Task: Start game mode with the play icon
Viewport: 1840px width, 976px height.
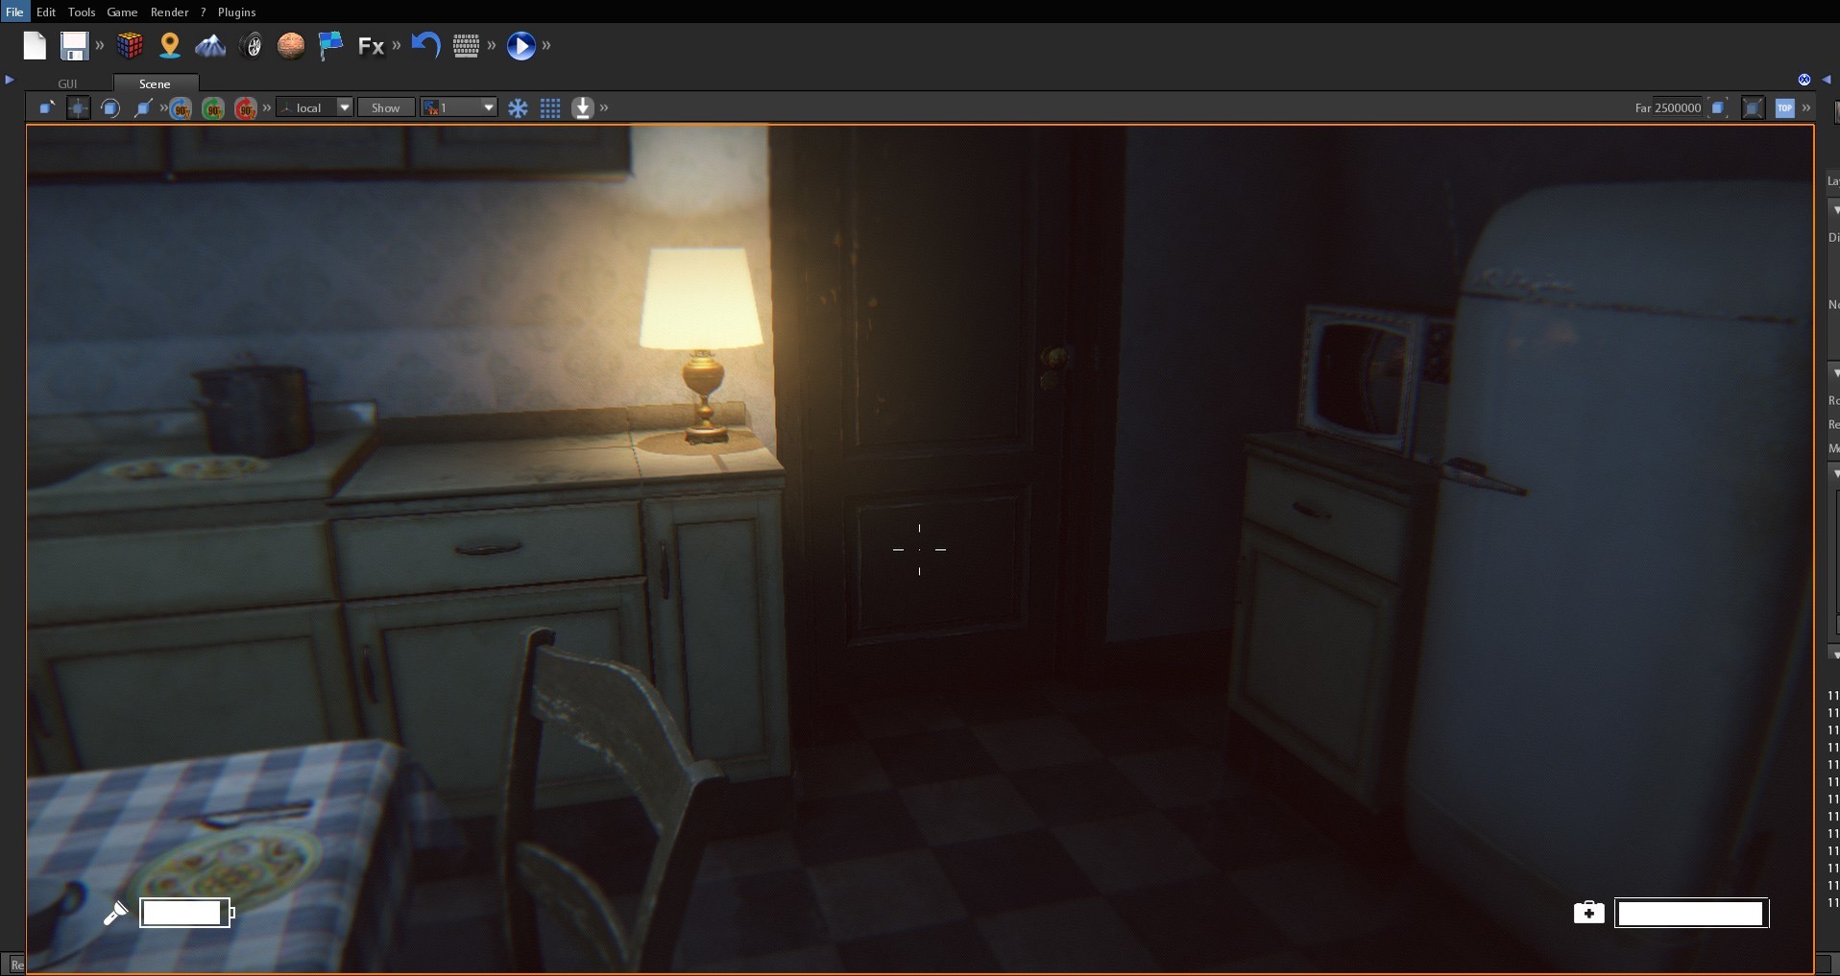Action: [x=521, y=45]
